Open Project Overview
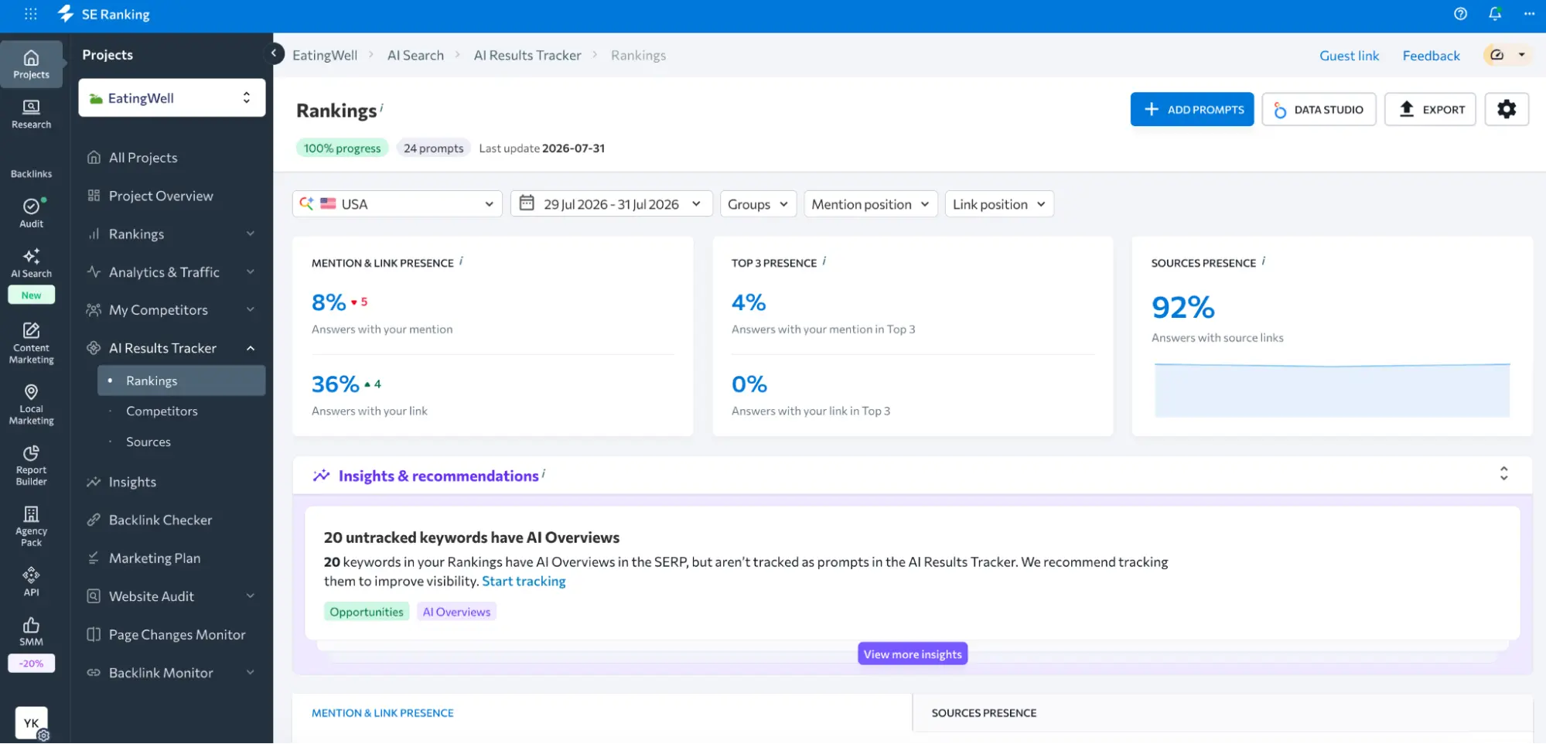Viewport: 1546px width, 744px height. [161, 196]
